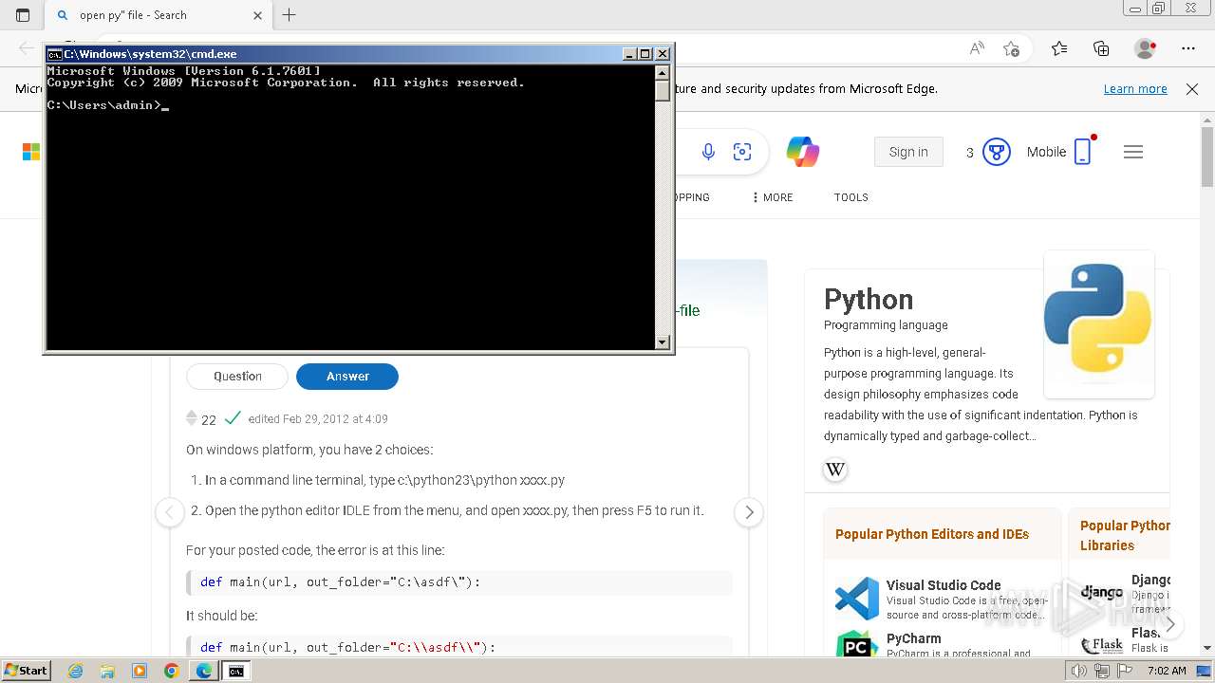Switch to the Question tab
Image resolution: width=1215 pixels, height=683 pixels.
(237, 377)
